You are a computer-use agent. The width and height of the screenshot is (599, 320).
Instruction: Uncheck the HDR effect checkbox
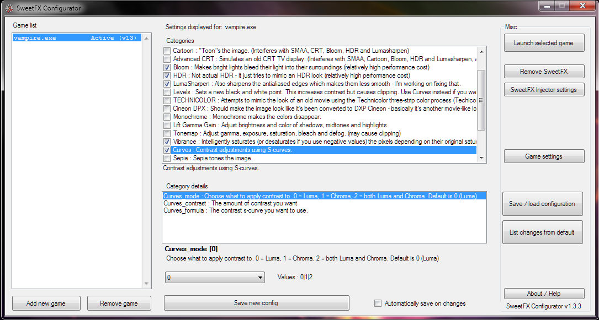167,75
